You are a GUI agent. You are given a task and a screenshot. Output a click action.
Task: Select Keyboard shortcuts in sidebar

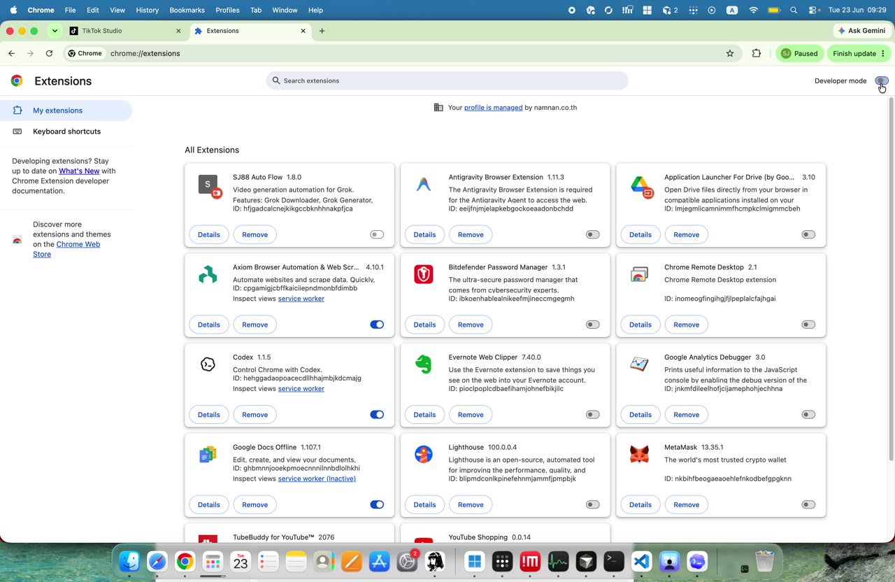point(66,132)
